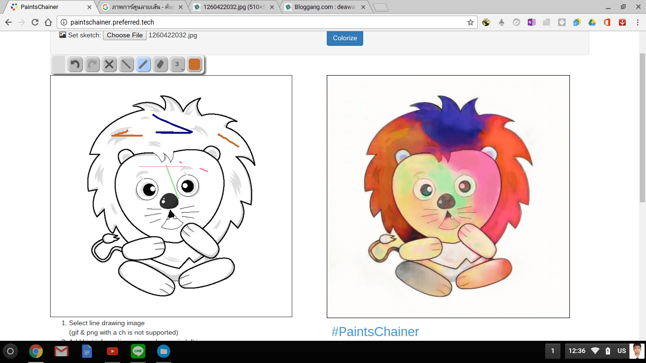Click the Google Drive extension icon
Viewport: 646px width, 363px height.
click(x=592, y=22)
